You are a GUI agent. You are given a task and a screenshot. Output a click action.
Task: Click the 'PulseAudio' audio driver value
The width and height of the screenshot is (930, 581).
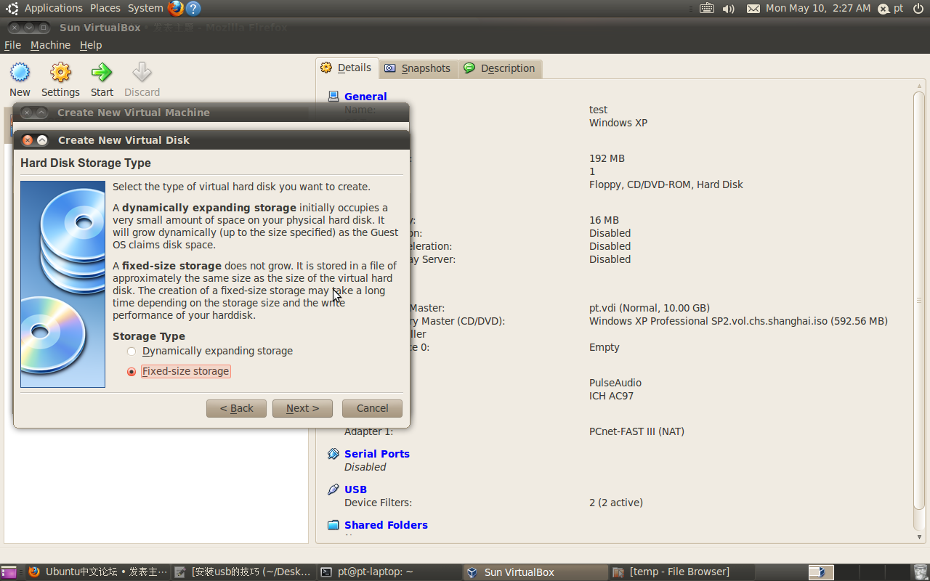[x=615, y=383]
